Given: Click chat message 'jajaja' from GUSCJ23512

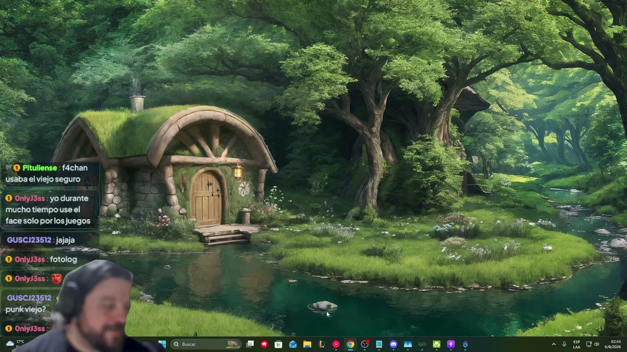Looking at the screenshot, I should coord(65,240).
